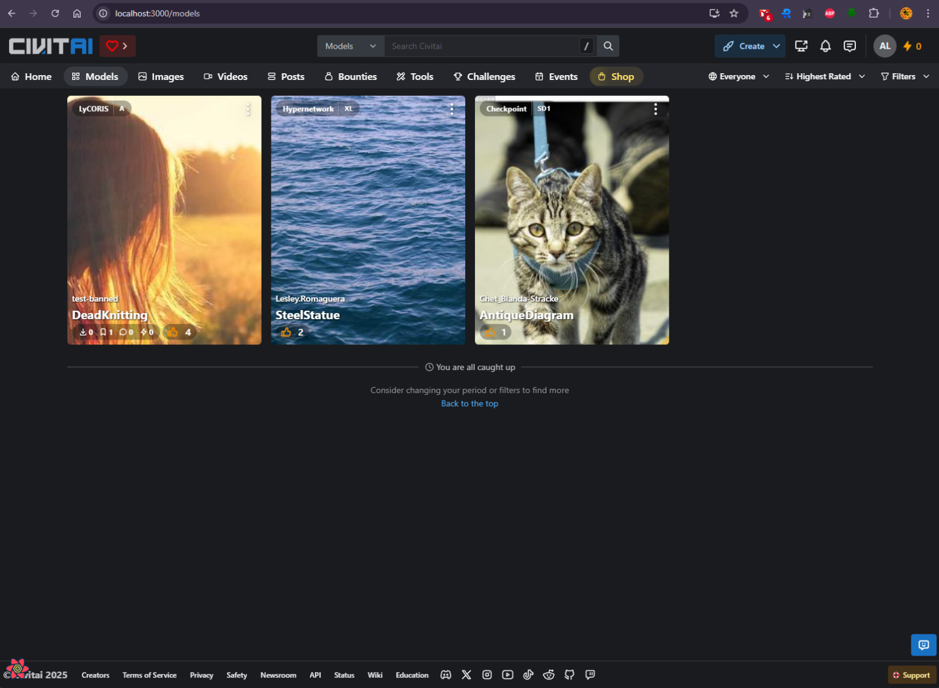939x688 pixels.
Task: Go to the Bounties tab
Action: coord(350,76)
